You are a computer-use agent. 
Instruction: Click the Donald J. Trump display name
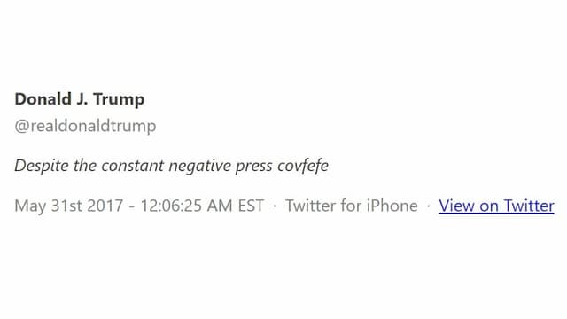click(80, 99)
